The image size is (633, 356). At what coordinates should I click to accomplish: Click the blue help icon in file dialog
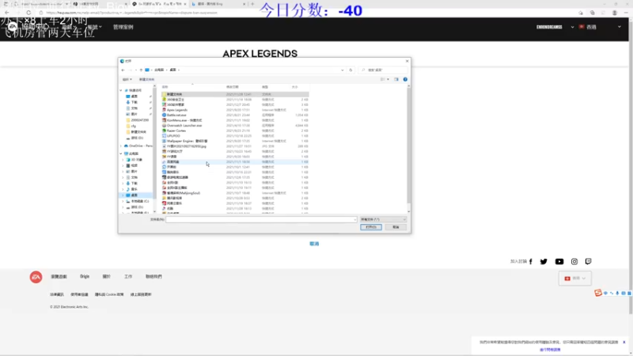405,80
